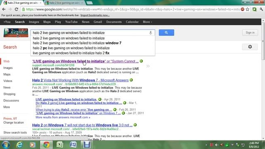Open Gmail in the black navigation bar

pyautogui.click(x=98, y=22)
